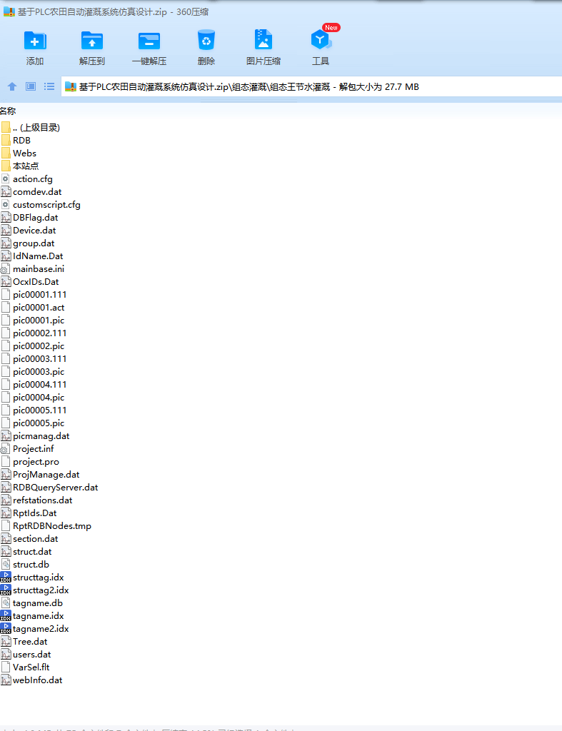This screenshot has height=731, width=562.
Task: Select the structtag2.idx index file icon
Action: (x=6, y=590)
